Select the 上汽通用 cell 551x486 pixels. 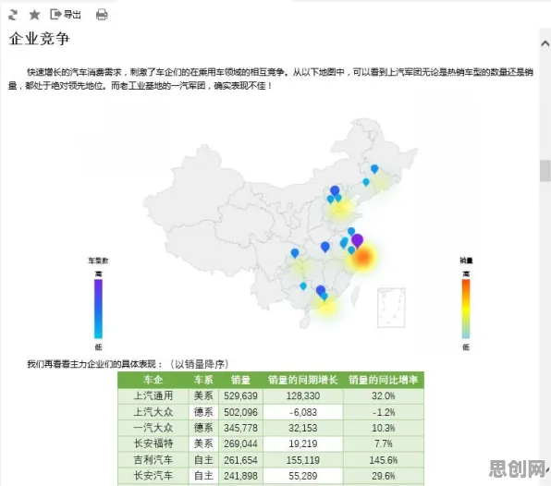coord(153,395)
